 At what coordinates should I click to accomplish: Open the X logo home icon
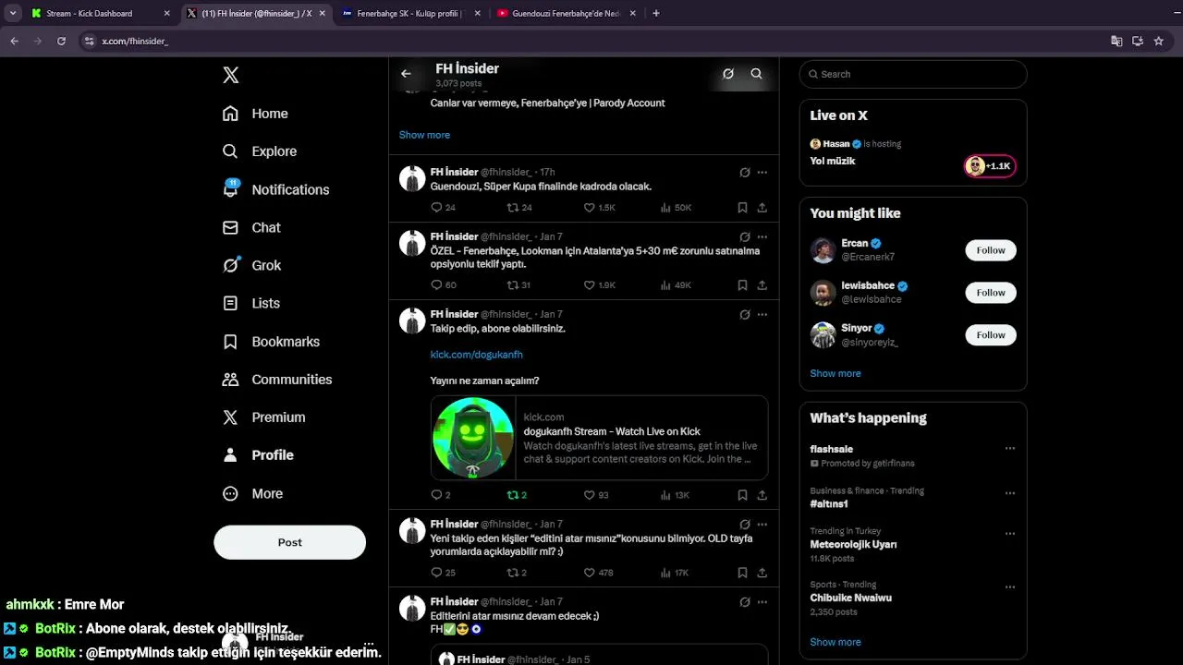pos(231,76)
